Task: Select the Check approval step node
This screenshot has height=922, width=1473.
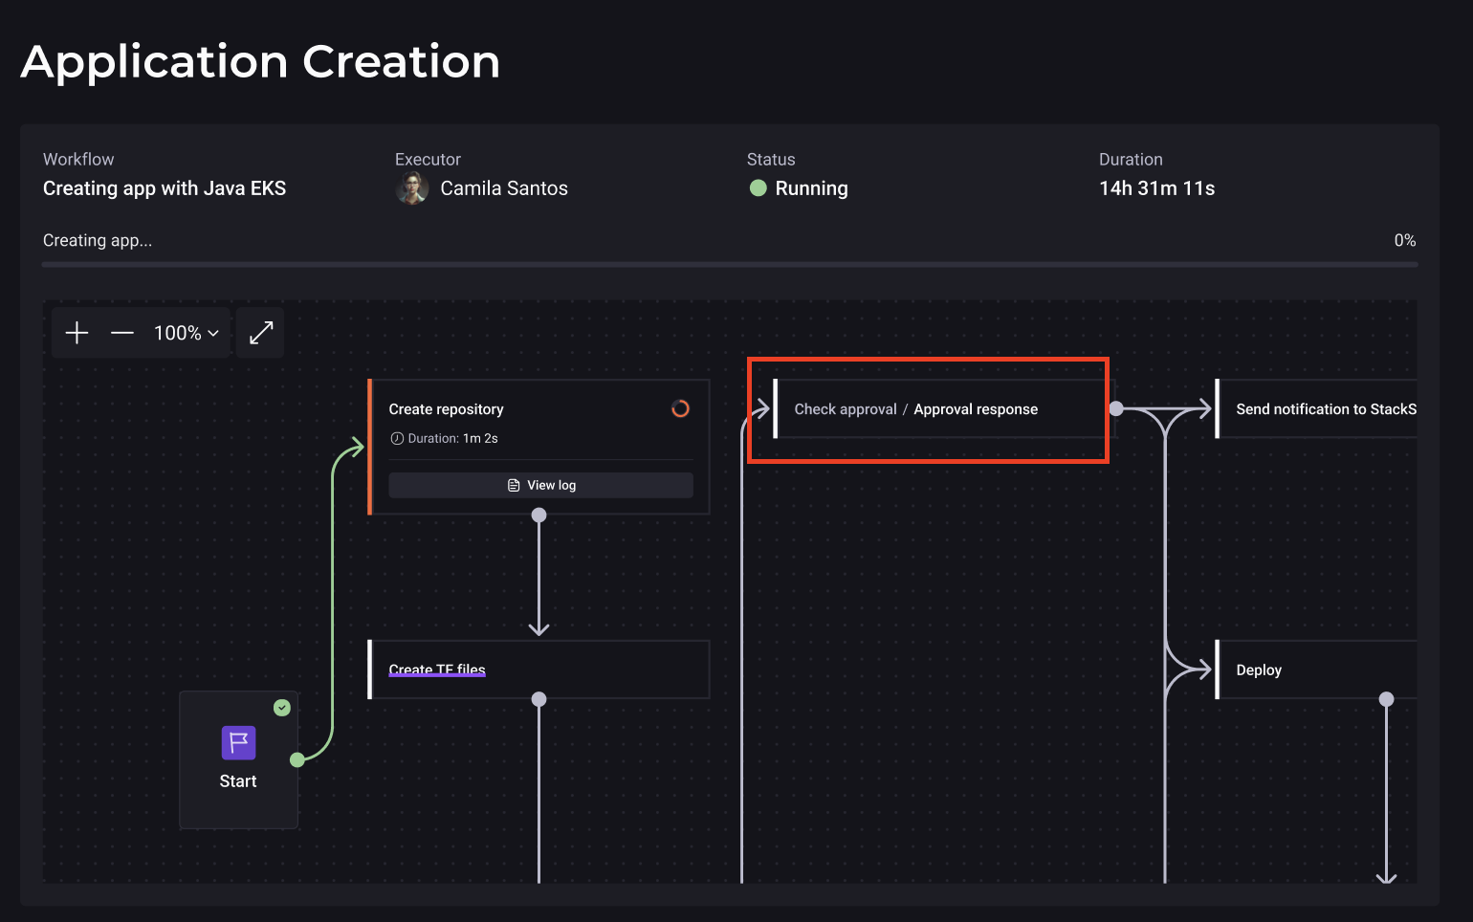Action: click(x=846, y=409)
